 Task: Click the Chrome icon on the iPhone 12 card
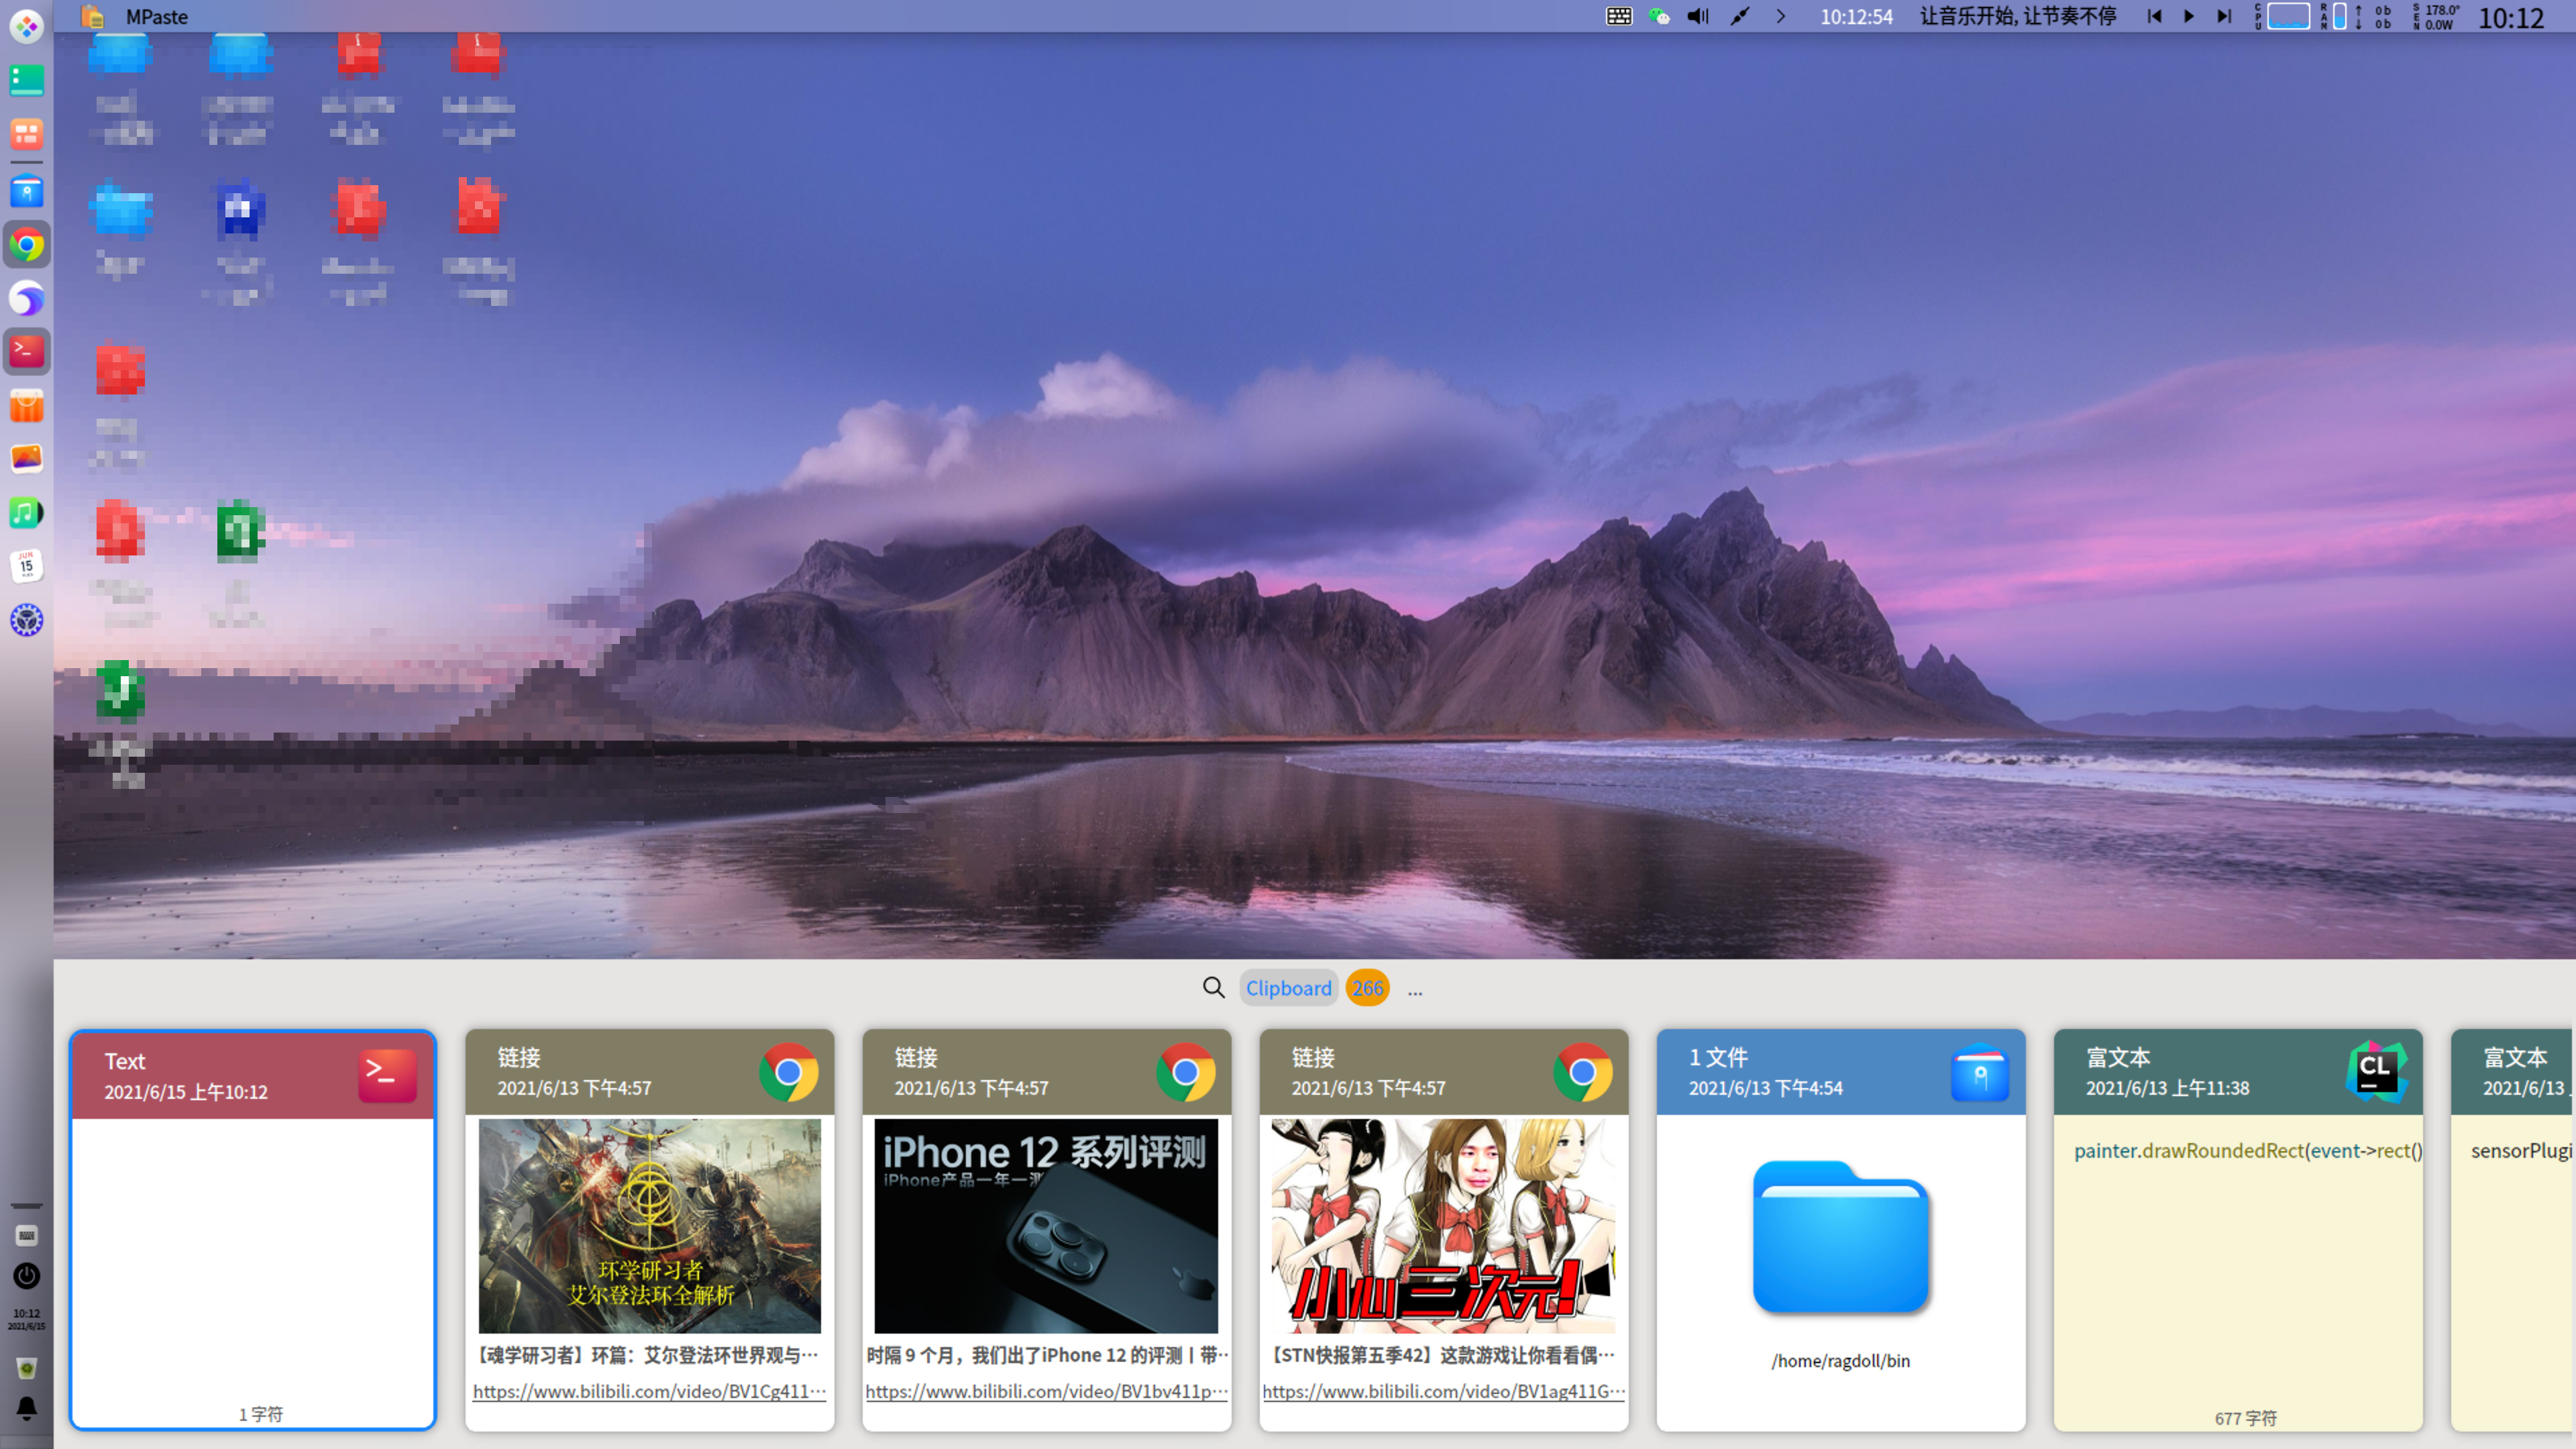click(x=1185, y=1072)
